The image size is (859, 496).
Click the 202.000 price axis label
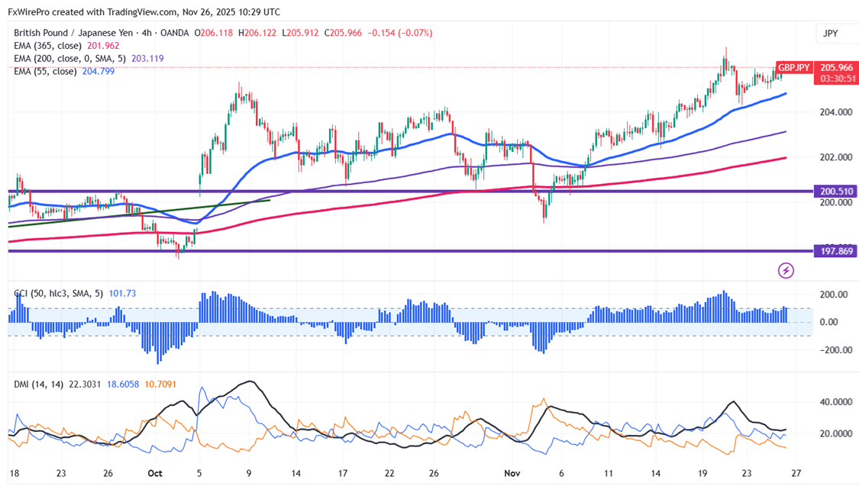(836, 158)
